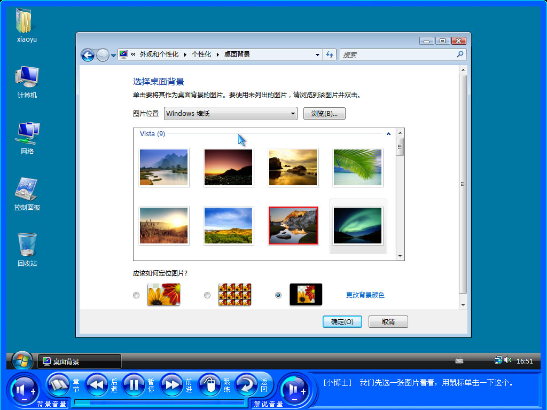Click the volume speaker tray icon

pyautogui.click(x=507, y=360)
